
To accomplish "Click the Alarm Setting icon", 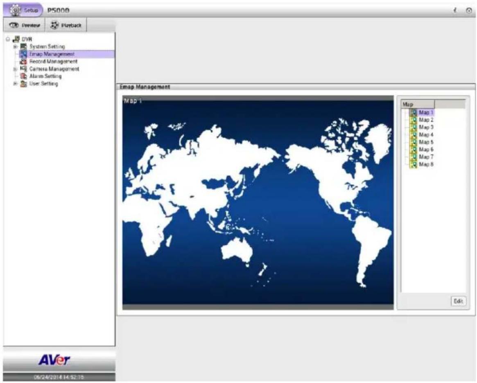I will 23,76.
